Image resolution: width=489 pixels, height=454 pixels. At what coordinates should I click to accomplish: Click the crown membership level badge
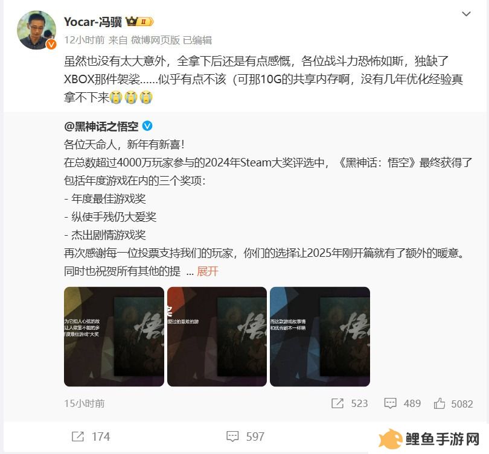tap(139, 22)
